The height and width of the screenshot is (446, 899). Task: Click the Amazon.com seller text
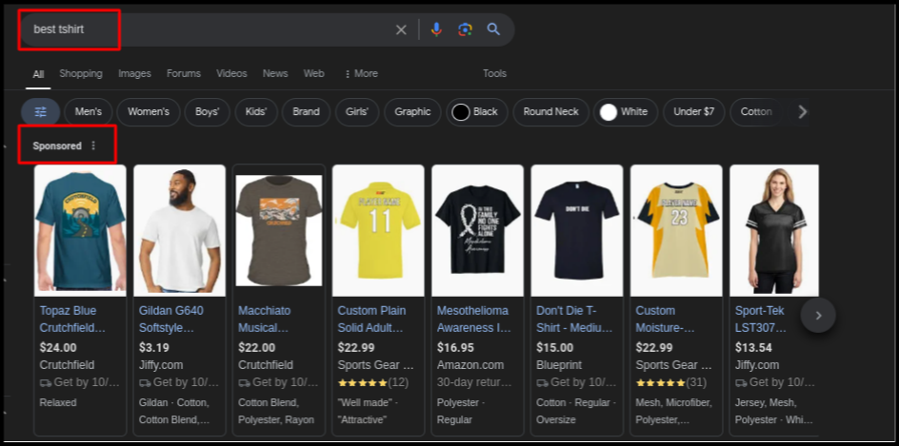470,365
